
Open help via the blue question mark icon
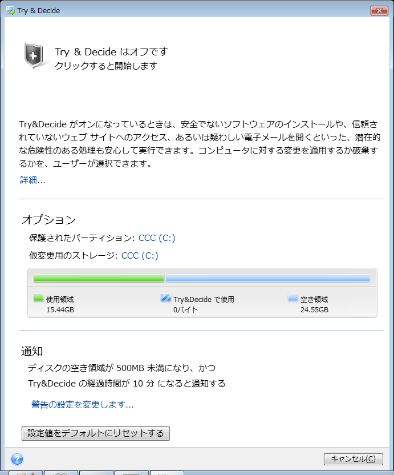[x=17, y=459]
